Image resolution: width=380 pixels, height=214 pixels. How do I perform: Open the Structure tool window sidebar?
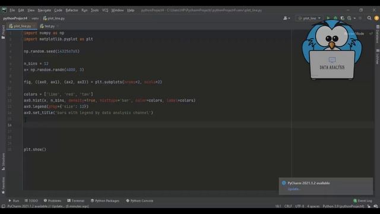pyautogui.click(x=3, y=162)
